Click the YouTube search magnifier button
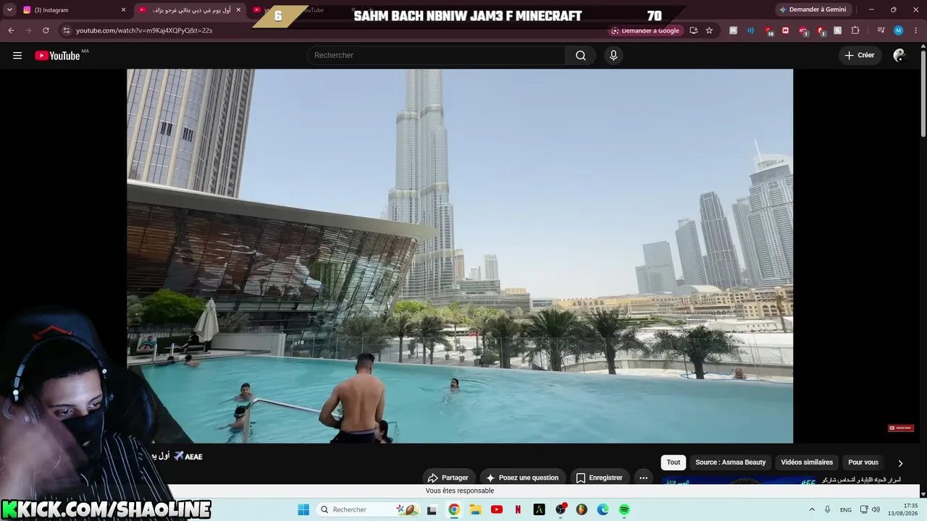Screen dimensions: 927x521 click(581, 56)
